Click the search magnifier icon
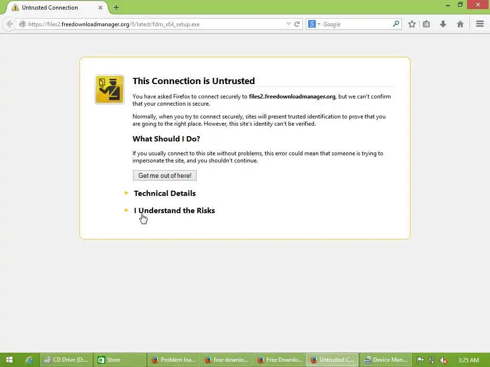490x367 pixels. coord(396,24)
